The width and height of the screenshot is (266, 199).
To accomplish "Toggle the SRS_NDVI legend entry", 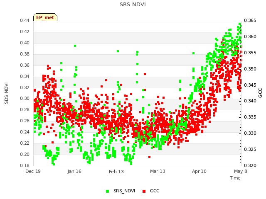I will 121,191.
